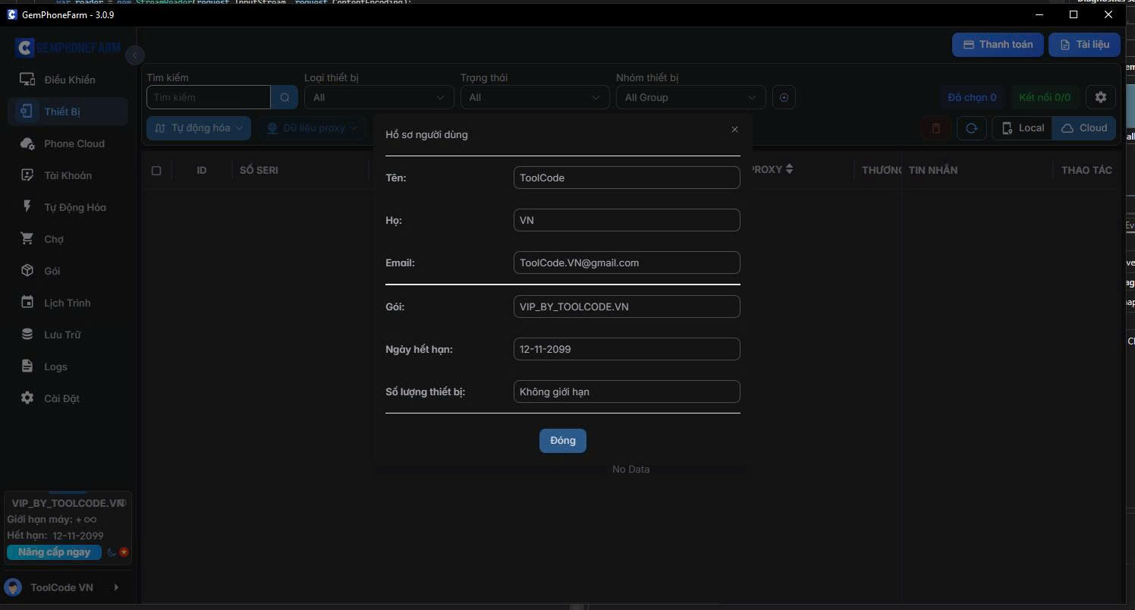1135x610 pixels.
Task: Open Tự Động Hóa sidebar item
Action: [x=68, y=207]
